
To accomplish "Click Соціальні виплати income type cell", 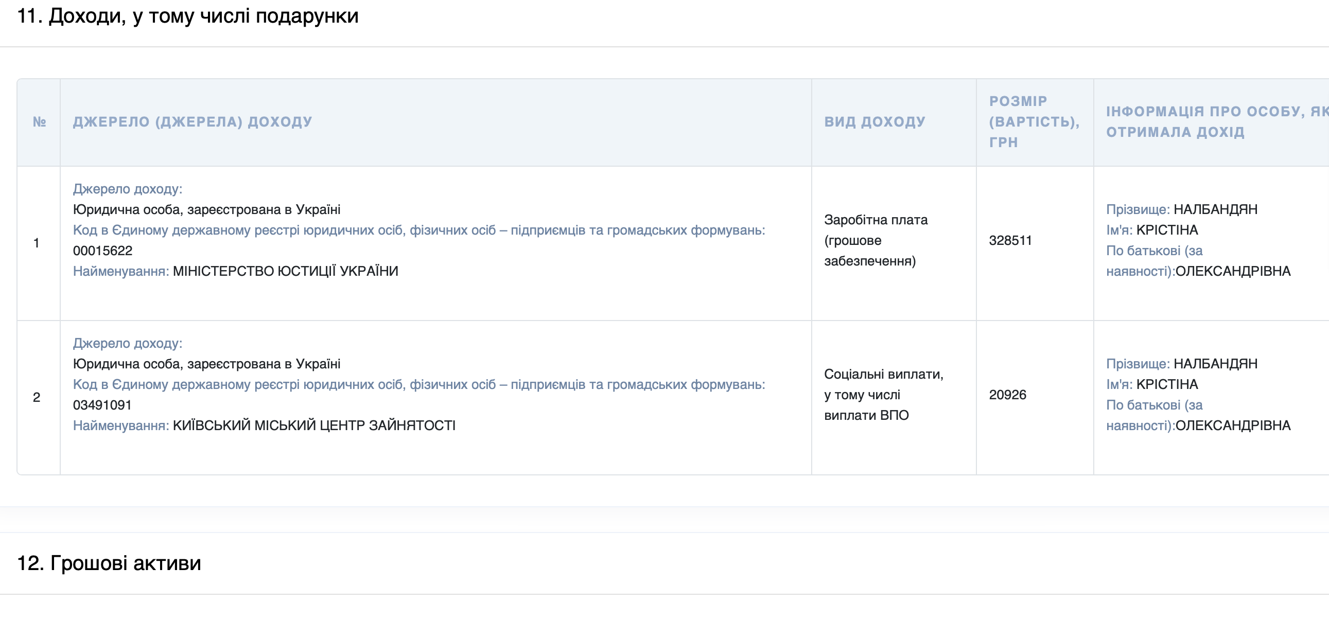I will [x=883, y=395].
